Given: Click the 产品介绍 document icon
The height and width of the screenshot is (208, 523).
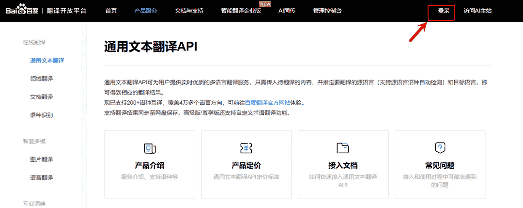Looking at the screenshot, I should pos(149,148).
